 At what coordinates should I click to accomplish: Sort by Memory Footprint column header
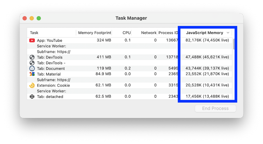[x=95, y=33]
